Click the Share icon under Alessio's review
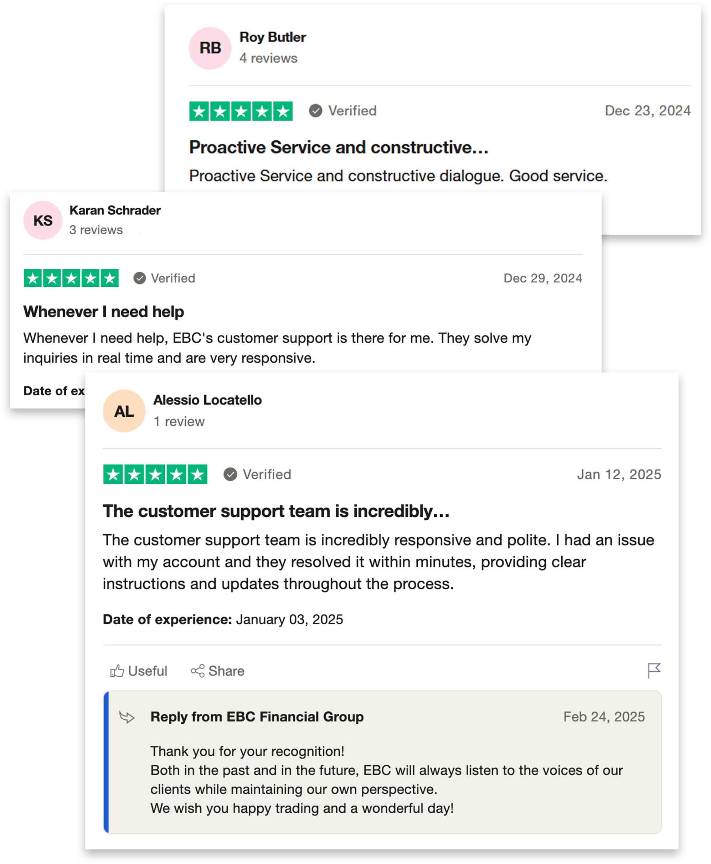 tap(197, 671)
